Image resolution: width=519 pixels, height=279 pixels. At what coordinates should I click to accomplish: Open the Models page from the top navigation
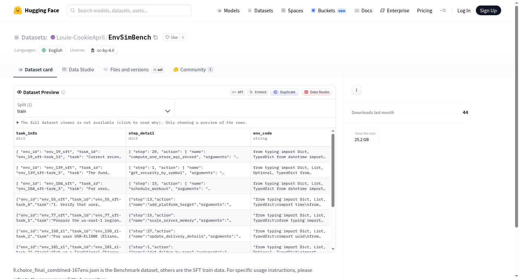(x=228, y=11)
